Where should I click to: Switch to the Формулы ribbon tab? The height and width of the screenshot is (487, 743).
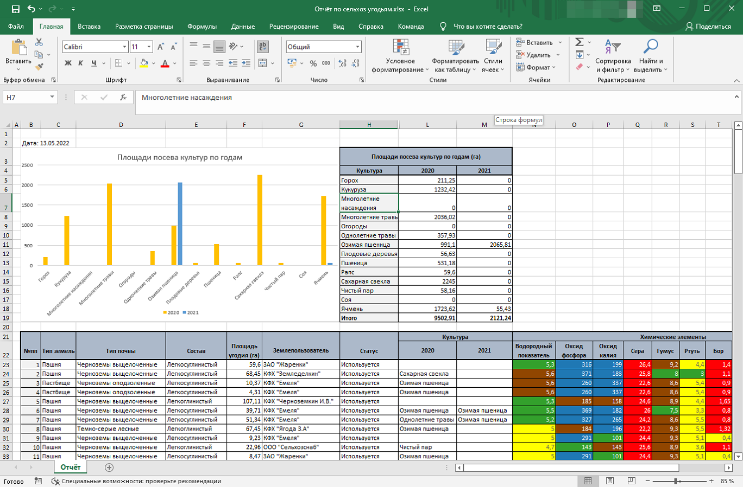click(202, 26)
